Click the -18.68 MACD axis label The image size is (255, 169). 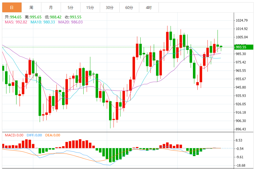coord(240,165)
